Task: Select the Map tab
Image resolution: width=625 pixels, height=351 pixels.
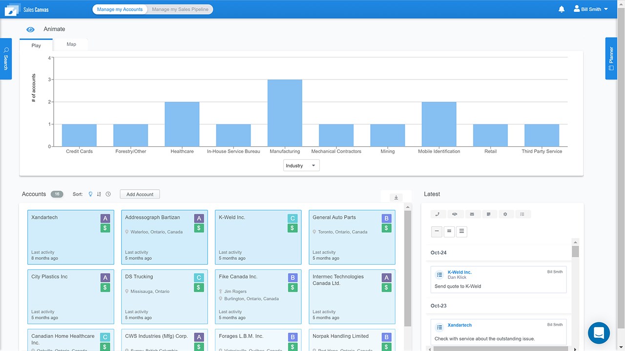Action: [x=71, y=44]
